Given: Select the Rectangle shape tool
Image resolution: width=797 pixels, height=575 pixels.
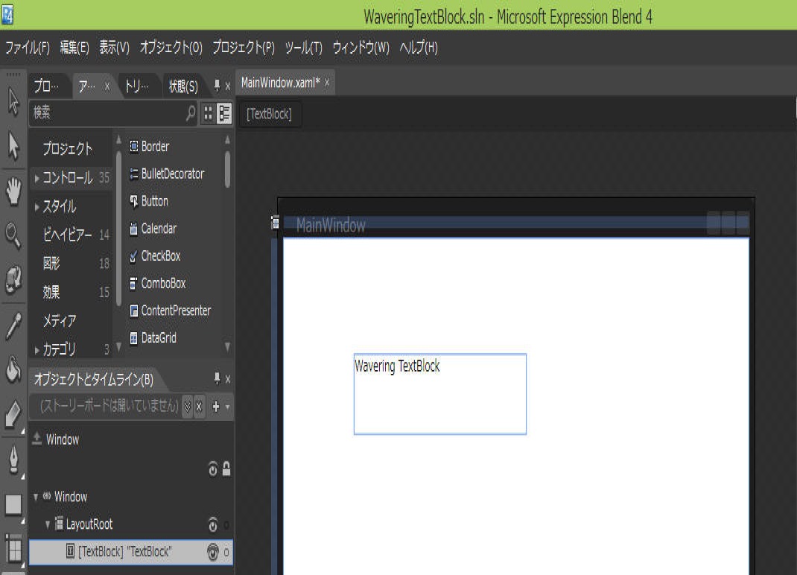Looking at the screenshot, I should point(13,505).
